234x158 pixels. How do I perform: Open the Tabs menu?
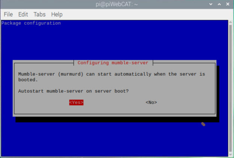point(39,15)
